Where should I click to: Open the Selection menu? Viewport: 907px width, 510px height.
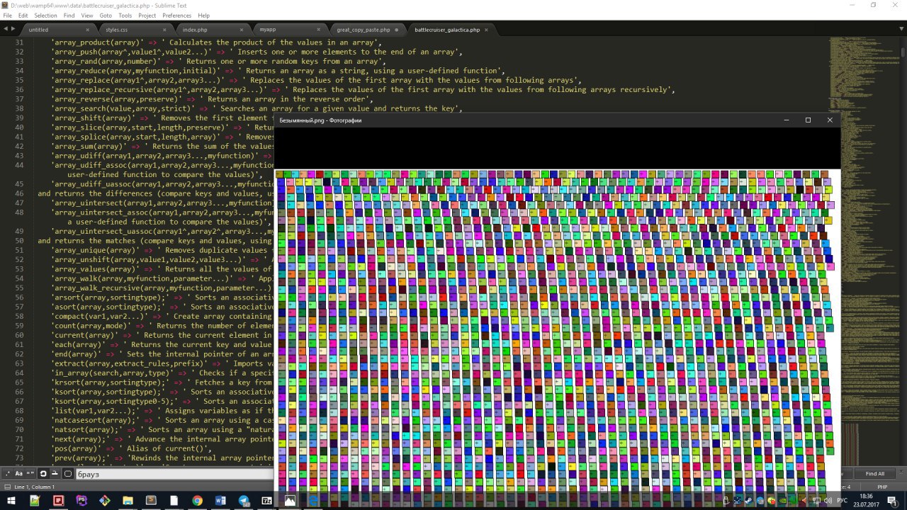[x=45, y=15]
